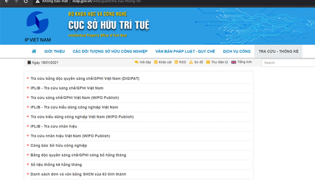Open Tra cứu kiểu dáng công nghiệp (WIPO Publish)
Image resolution: width=315 pixels, height=180 pixels.
[x=82, y=117]
